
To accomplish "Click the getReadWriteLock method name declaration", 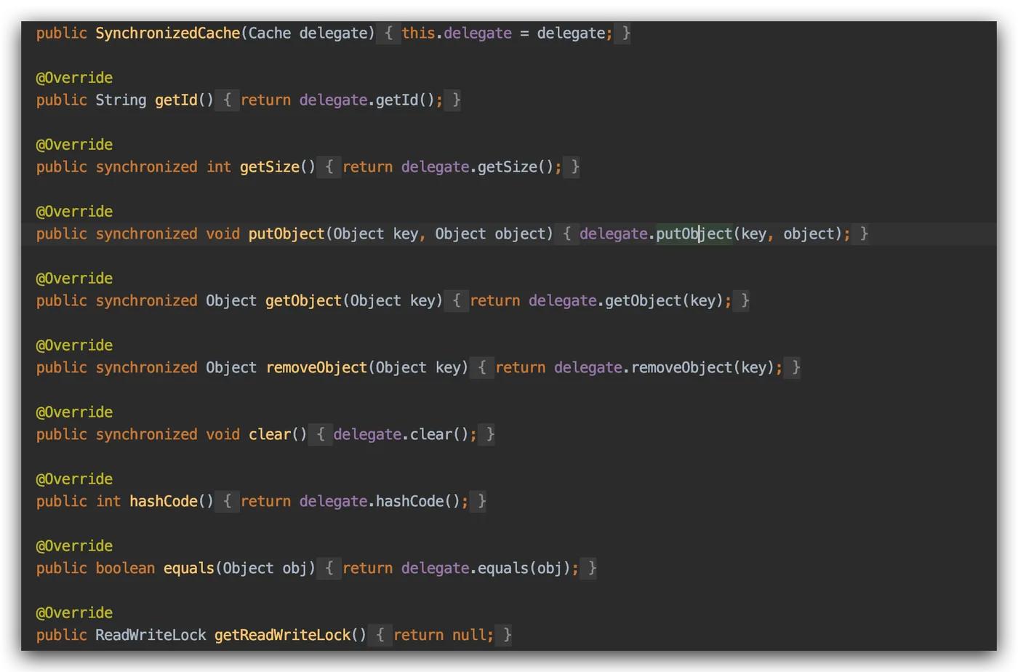I will tap(282, 636).
